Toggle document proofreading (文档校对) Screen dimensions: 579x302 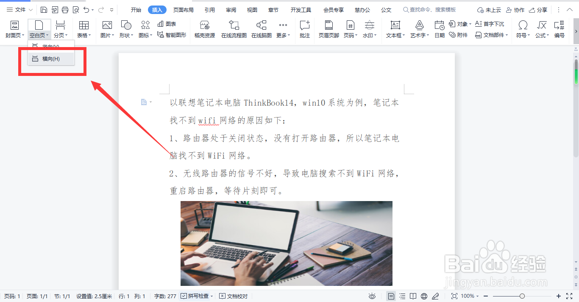coord(233,296)
